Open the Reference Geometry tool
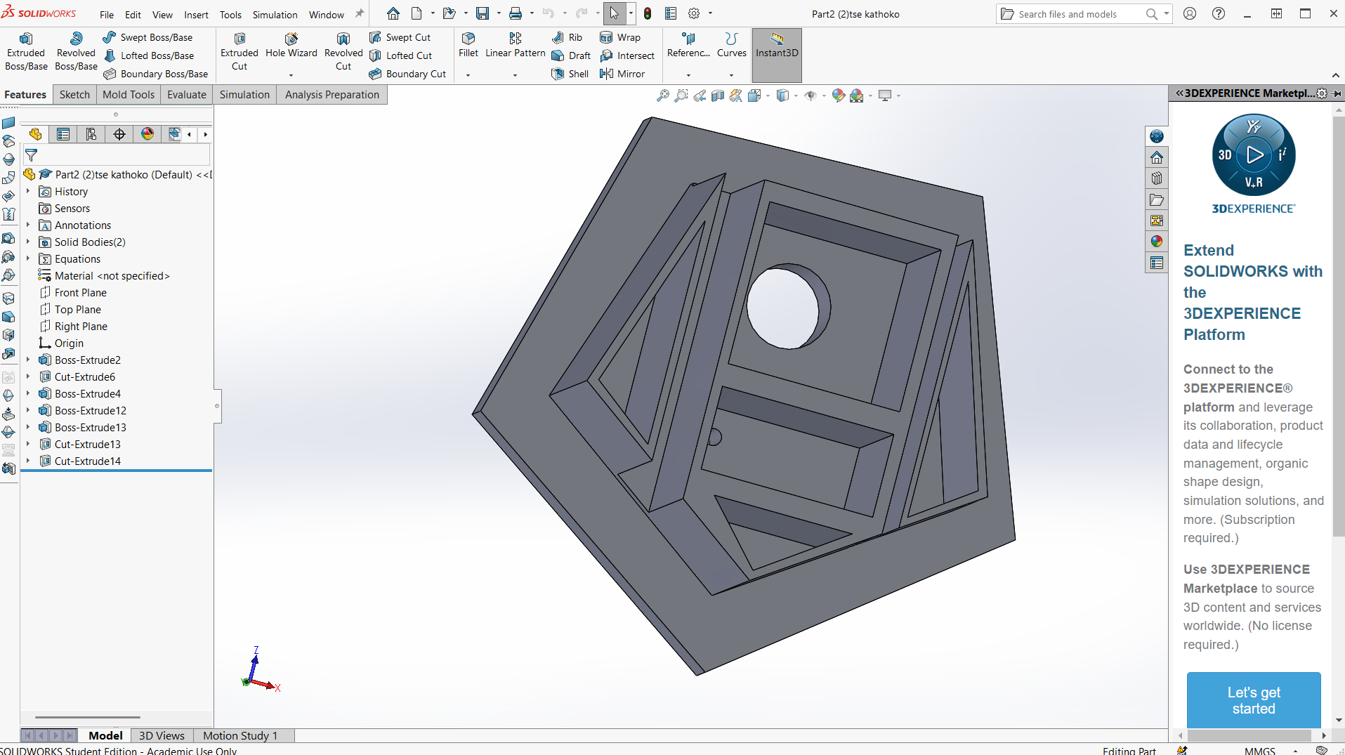The width and height of the screenshot is (1345, 755). 688,46
